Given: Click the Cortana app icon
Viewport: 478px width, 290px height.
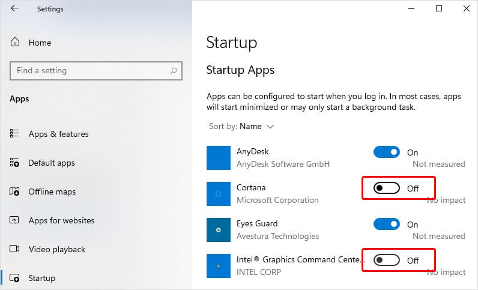Looking at the screenshot, I should click(x=219, y=194).
